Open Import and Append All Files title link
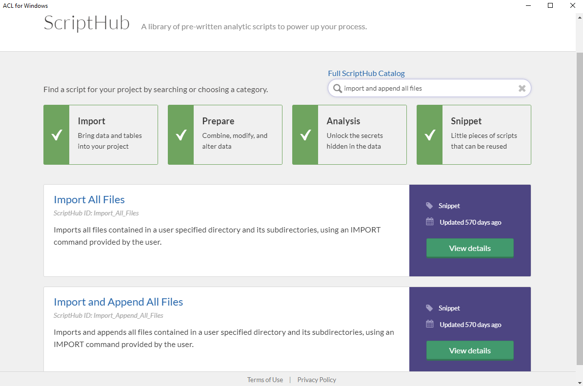 [x=118, y=302]
